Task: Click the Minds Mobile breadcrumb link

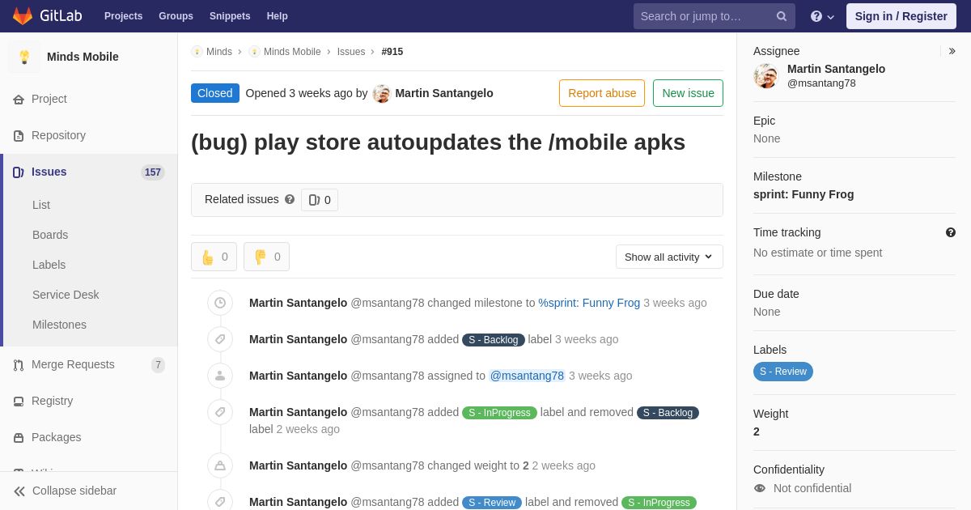Action: [x=292, y=52]
